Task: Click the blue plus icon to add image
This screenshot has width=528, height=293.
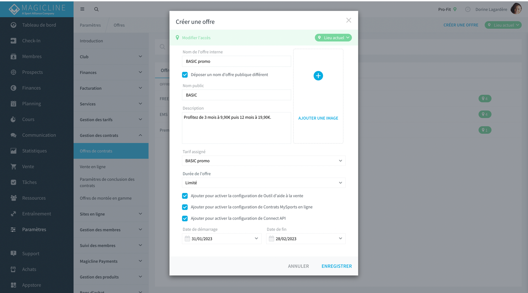Action: 318,76
